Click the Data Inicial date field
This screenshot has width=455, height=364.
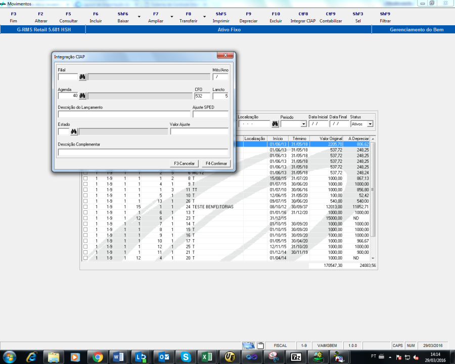[x=318, y=124]
